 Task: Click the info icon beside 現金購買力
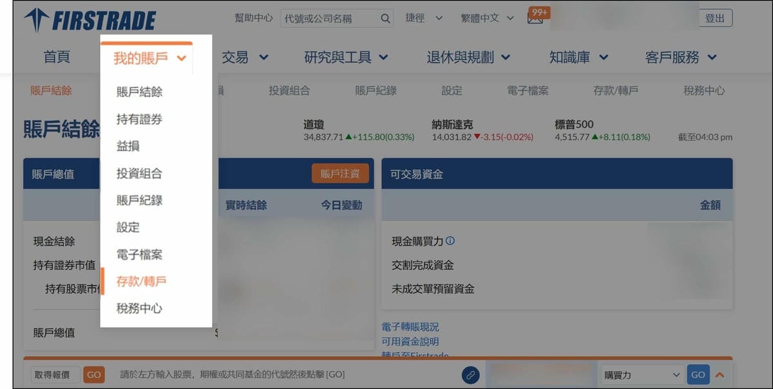(450, 241)
